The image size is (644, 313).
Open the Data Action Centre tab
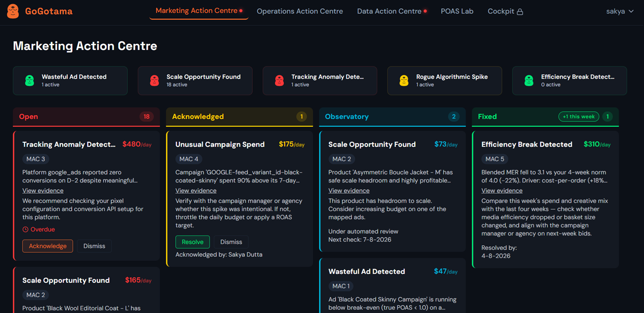click(x=392, y=11)
